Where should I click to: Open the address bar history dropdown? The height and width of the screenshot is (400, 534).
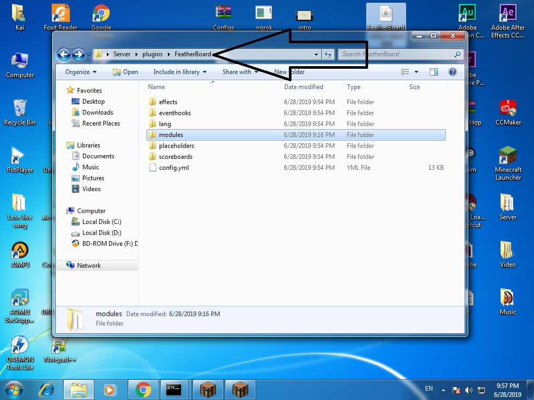317,54
